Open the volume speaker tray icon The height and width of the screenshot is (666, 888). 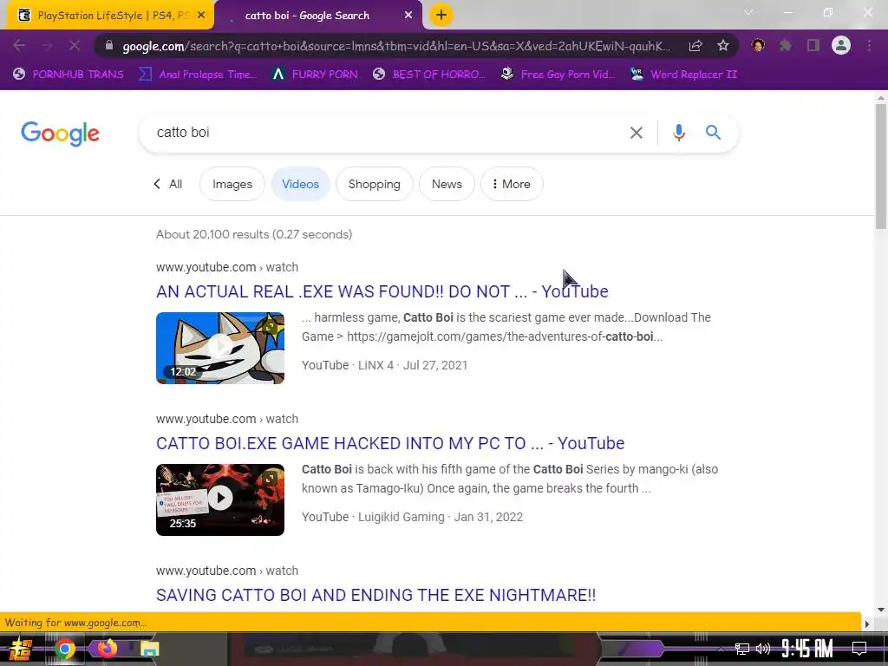[763, 649]
